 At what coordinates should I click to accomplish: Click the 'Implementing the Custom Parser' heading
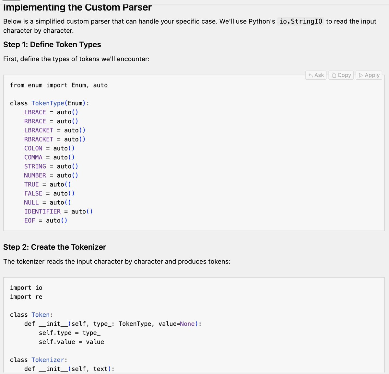click(77, 7)
